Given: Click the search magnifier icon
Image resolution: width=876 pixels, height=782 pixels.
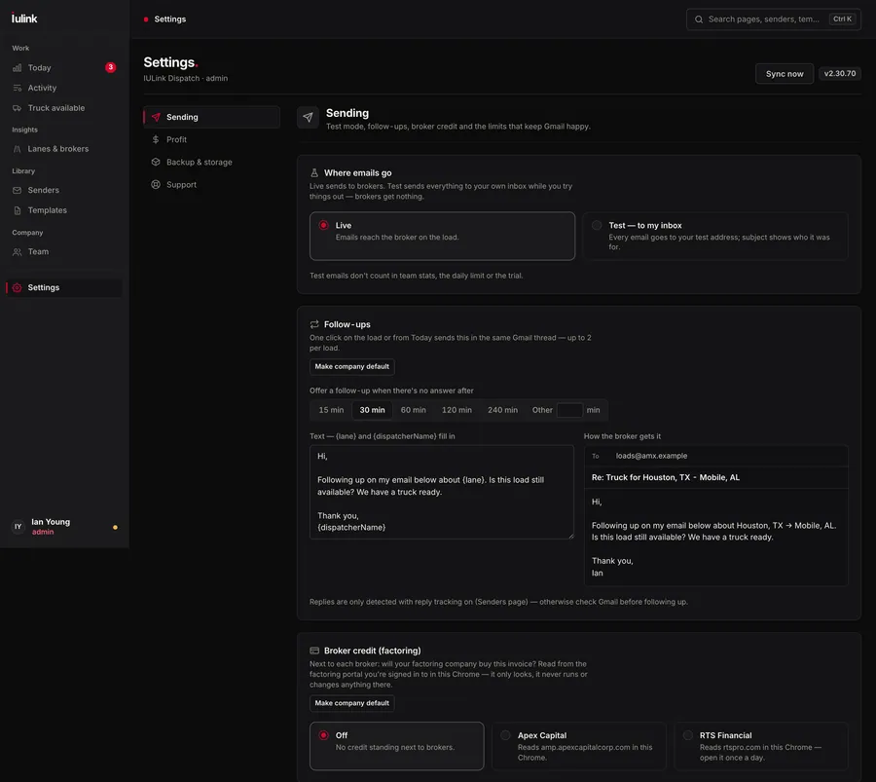Looking at the screenshot, I should click(699, 19).
